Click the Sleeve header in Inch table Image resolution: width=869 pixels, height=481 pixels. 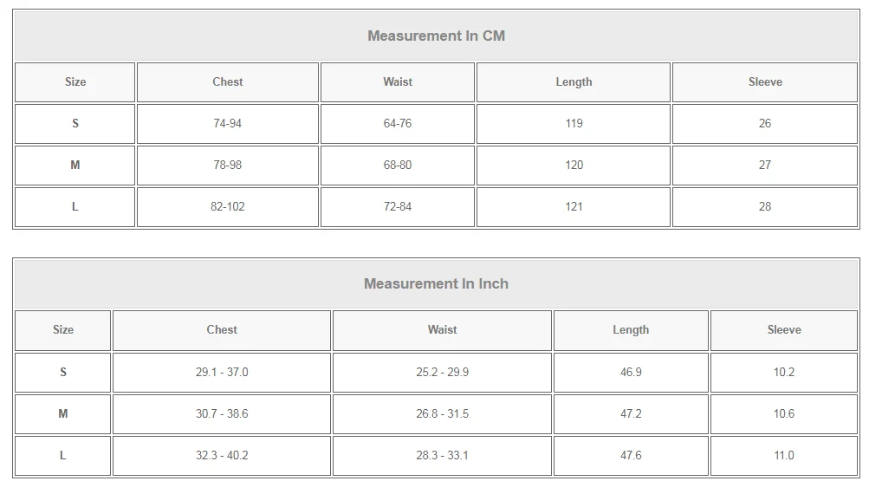784,330
